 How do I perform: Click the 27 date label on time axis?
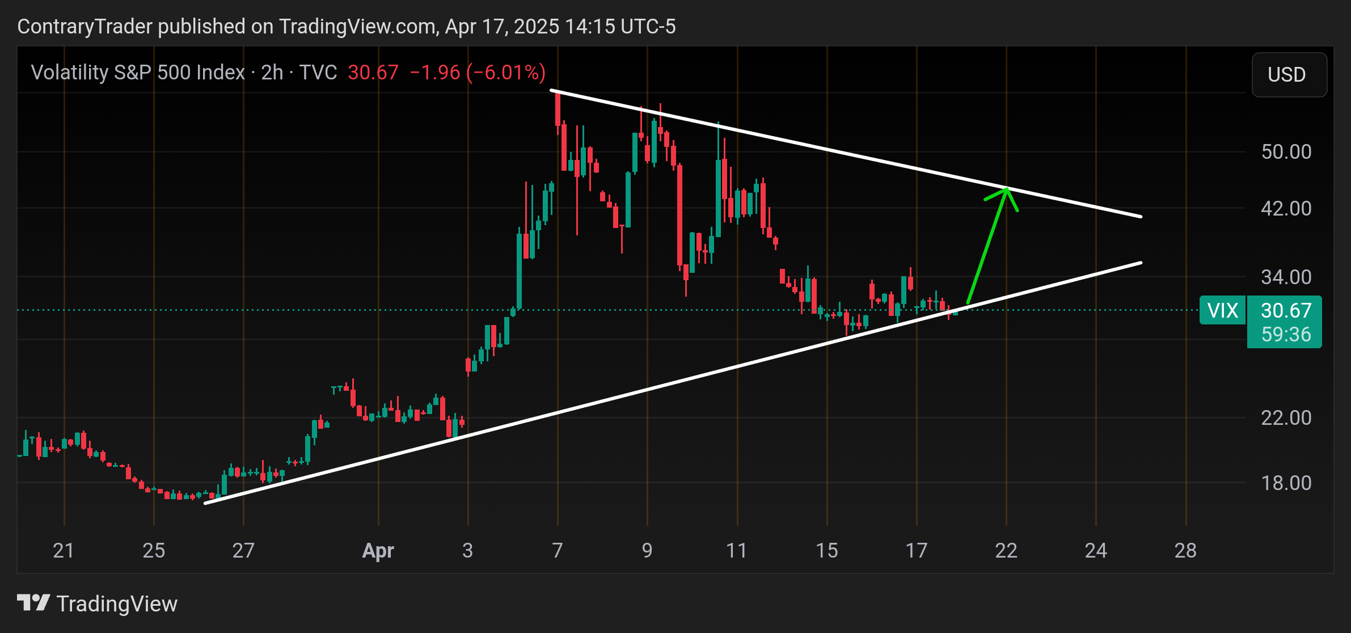coord(243,551)
